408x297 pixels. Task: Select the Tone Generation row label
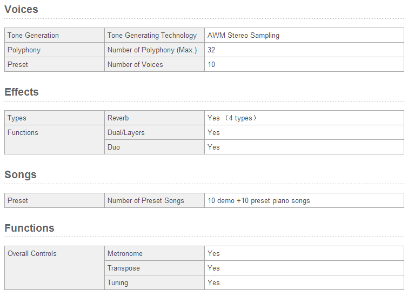33,36
